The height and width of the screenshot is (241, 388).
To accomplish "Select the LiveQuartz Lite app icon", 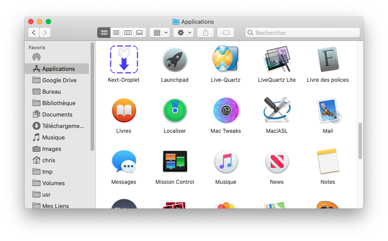I will (277, 59).
